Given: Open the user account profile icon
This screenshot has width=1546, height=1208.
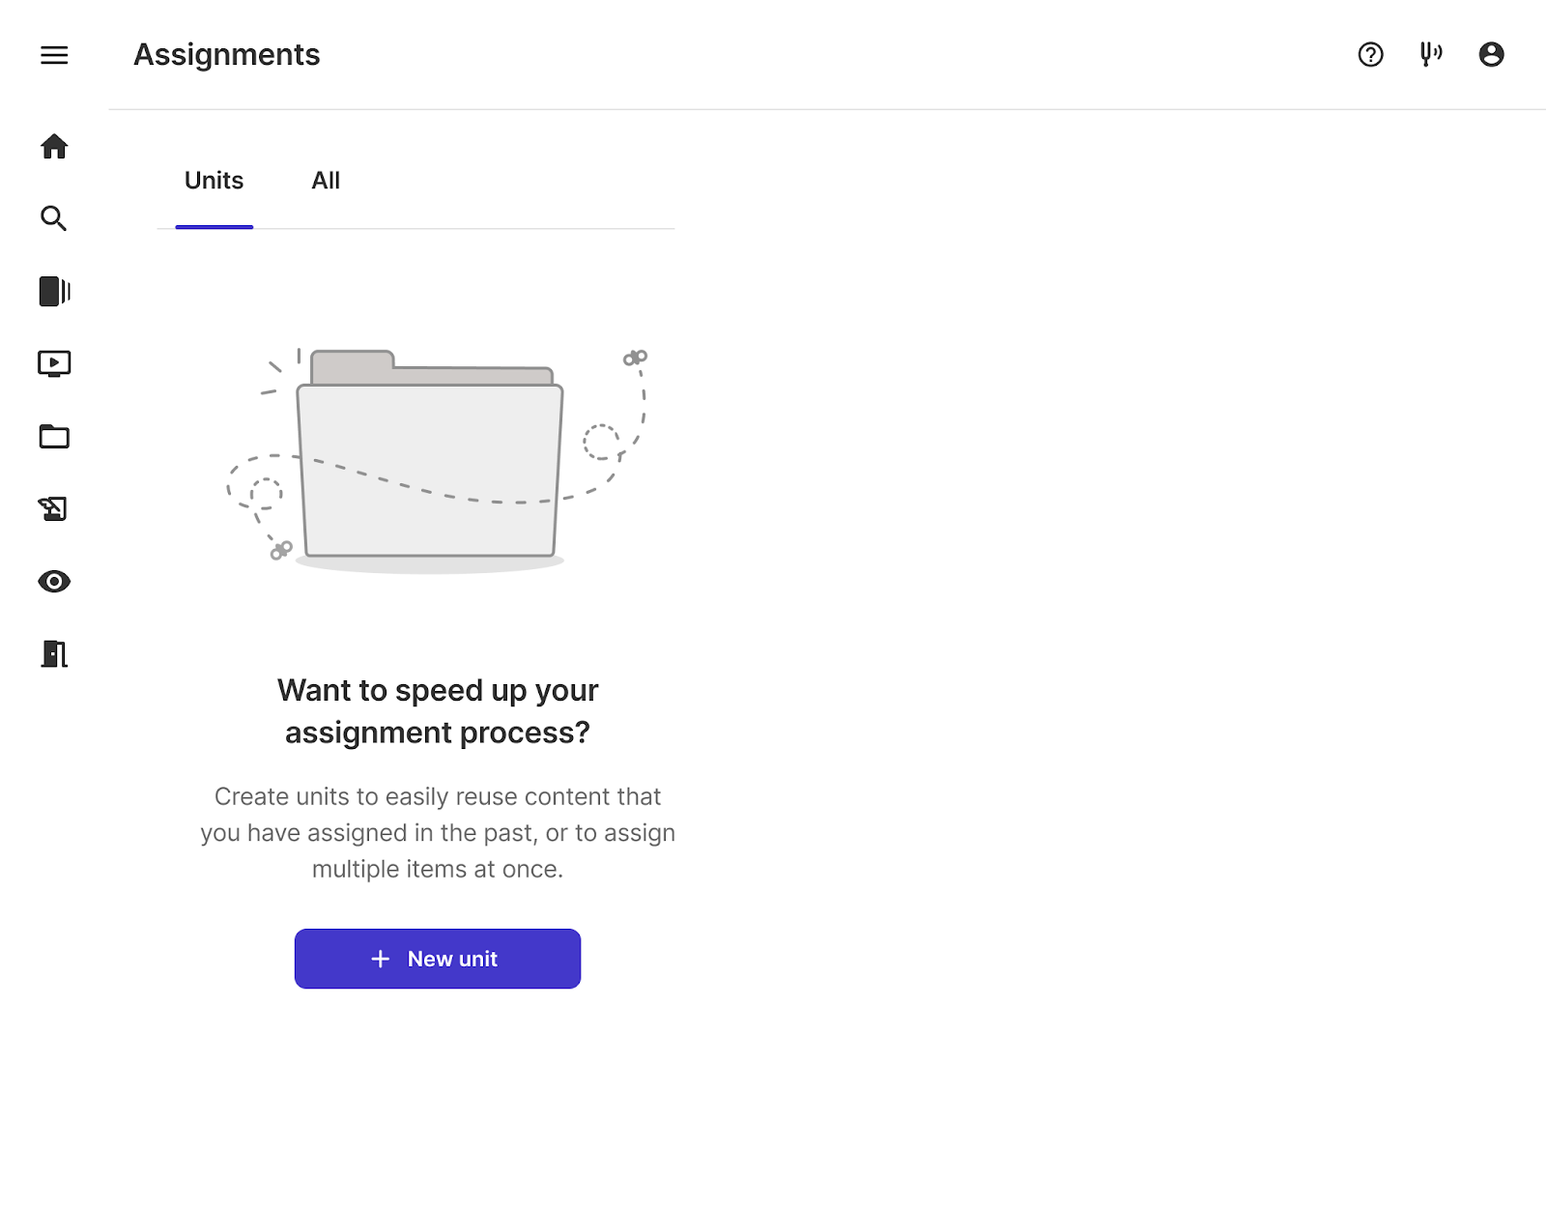Looking at the screenshot, I should click(x=1491, y=54).
